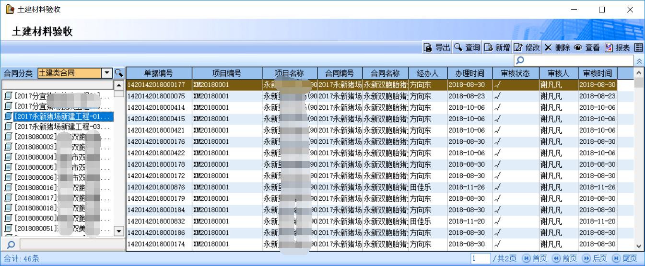
Task: Open the 合同分类 dropdown arrow
Action: point(107,73)
